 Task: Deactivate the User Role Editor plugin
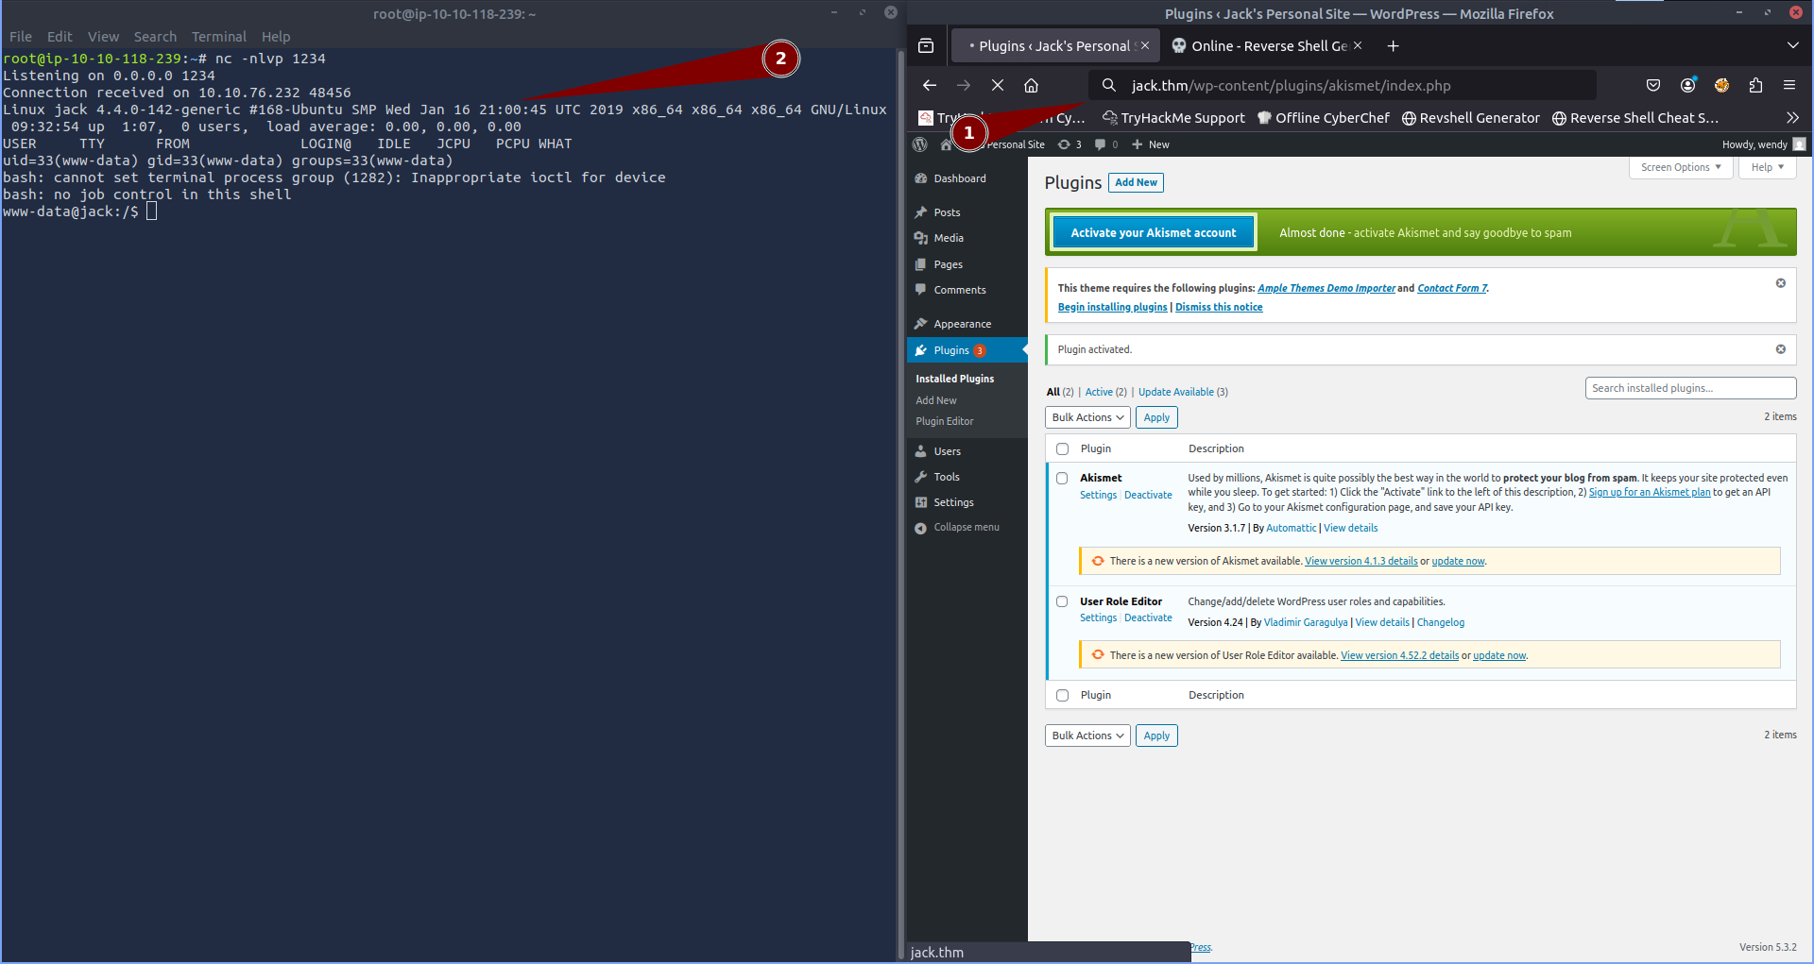(1148, 617)
